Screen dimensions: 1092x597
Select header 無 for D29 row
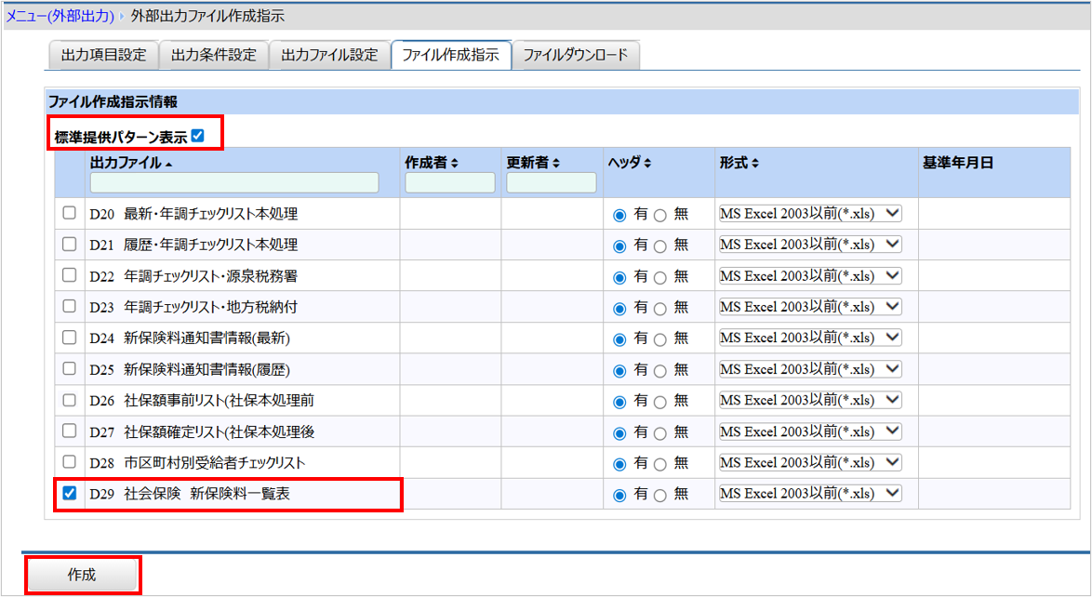pyautogui.click(x=660, y=496)
